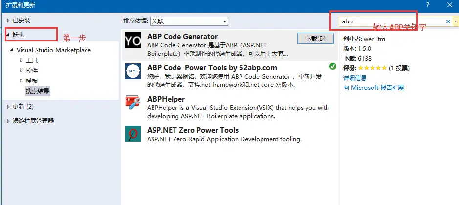
Task: Click the green installed checkmark icon
Action: click(x=332, y=67)
